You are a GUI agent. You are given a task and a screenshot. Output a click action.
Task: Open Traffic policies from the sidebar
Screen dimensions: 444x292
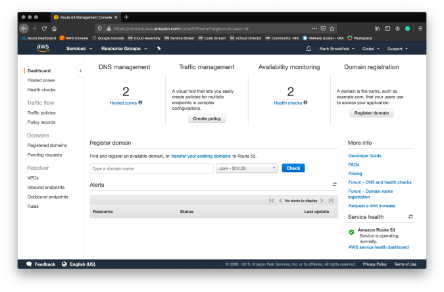pos(42,112)
